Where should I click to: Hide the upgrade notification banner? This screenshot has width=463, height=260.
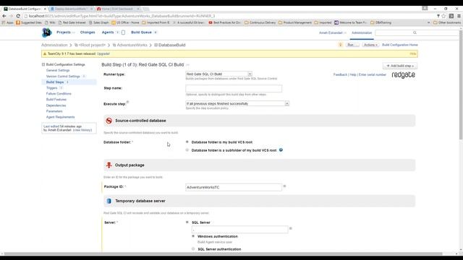point(413,53)
